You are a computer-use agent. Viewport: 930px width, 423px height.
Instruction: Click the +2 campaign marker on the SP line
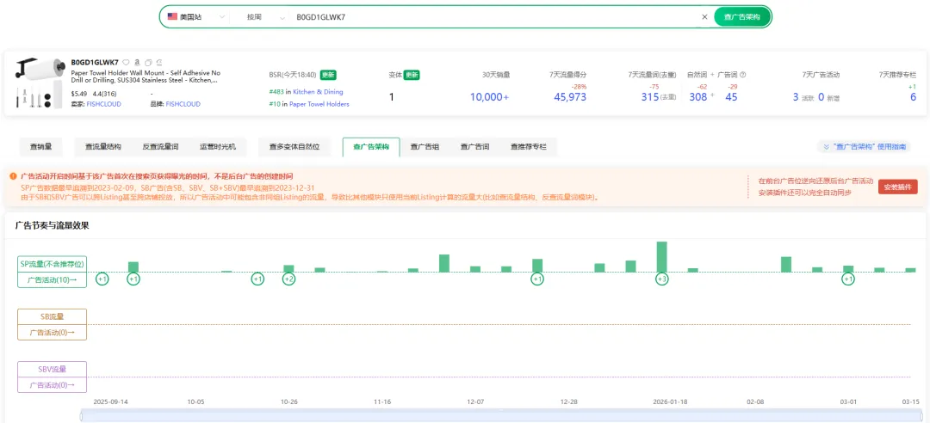(288, 279)
